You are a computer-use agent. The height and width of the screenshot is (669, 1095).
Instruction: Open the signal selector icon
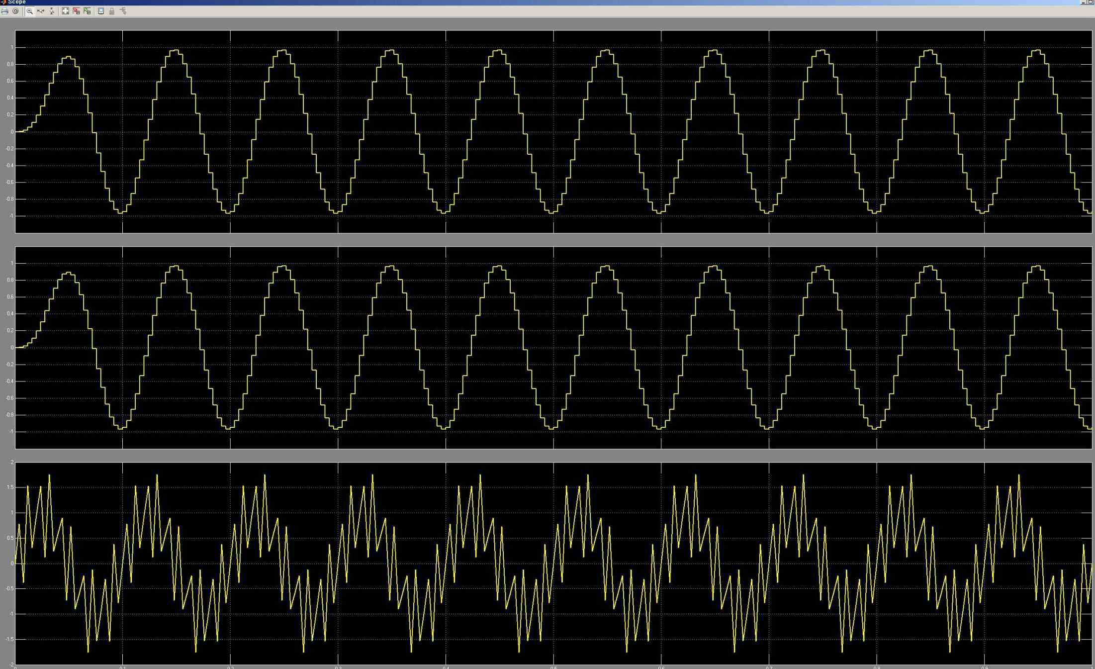123,11
